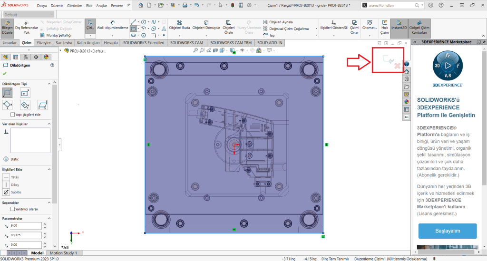Click Objeleri Dönüştür convert entities icon

click(206, 25)
